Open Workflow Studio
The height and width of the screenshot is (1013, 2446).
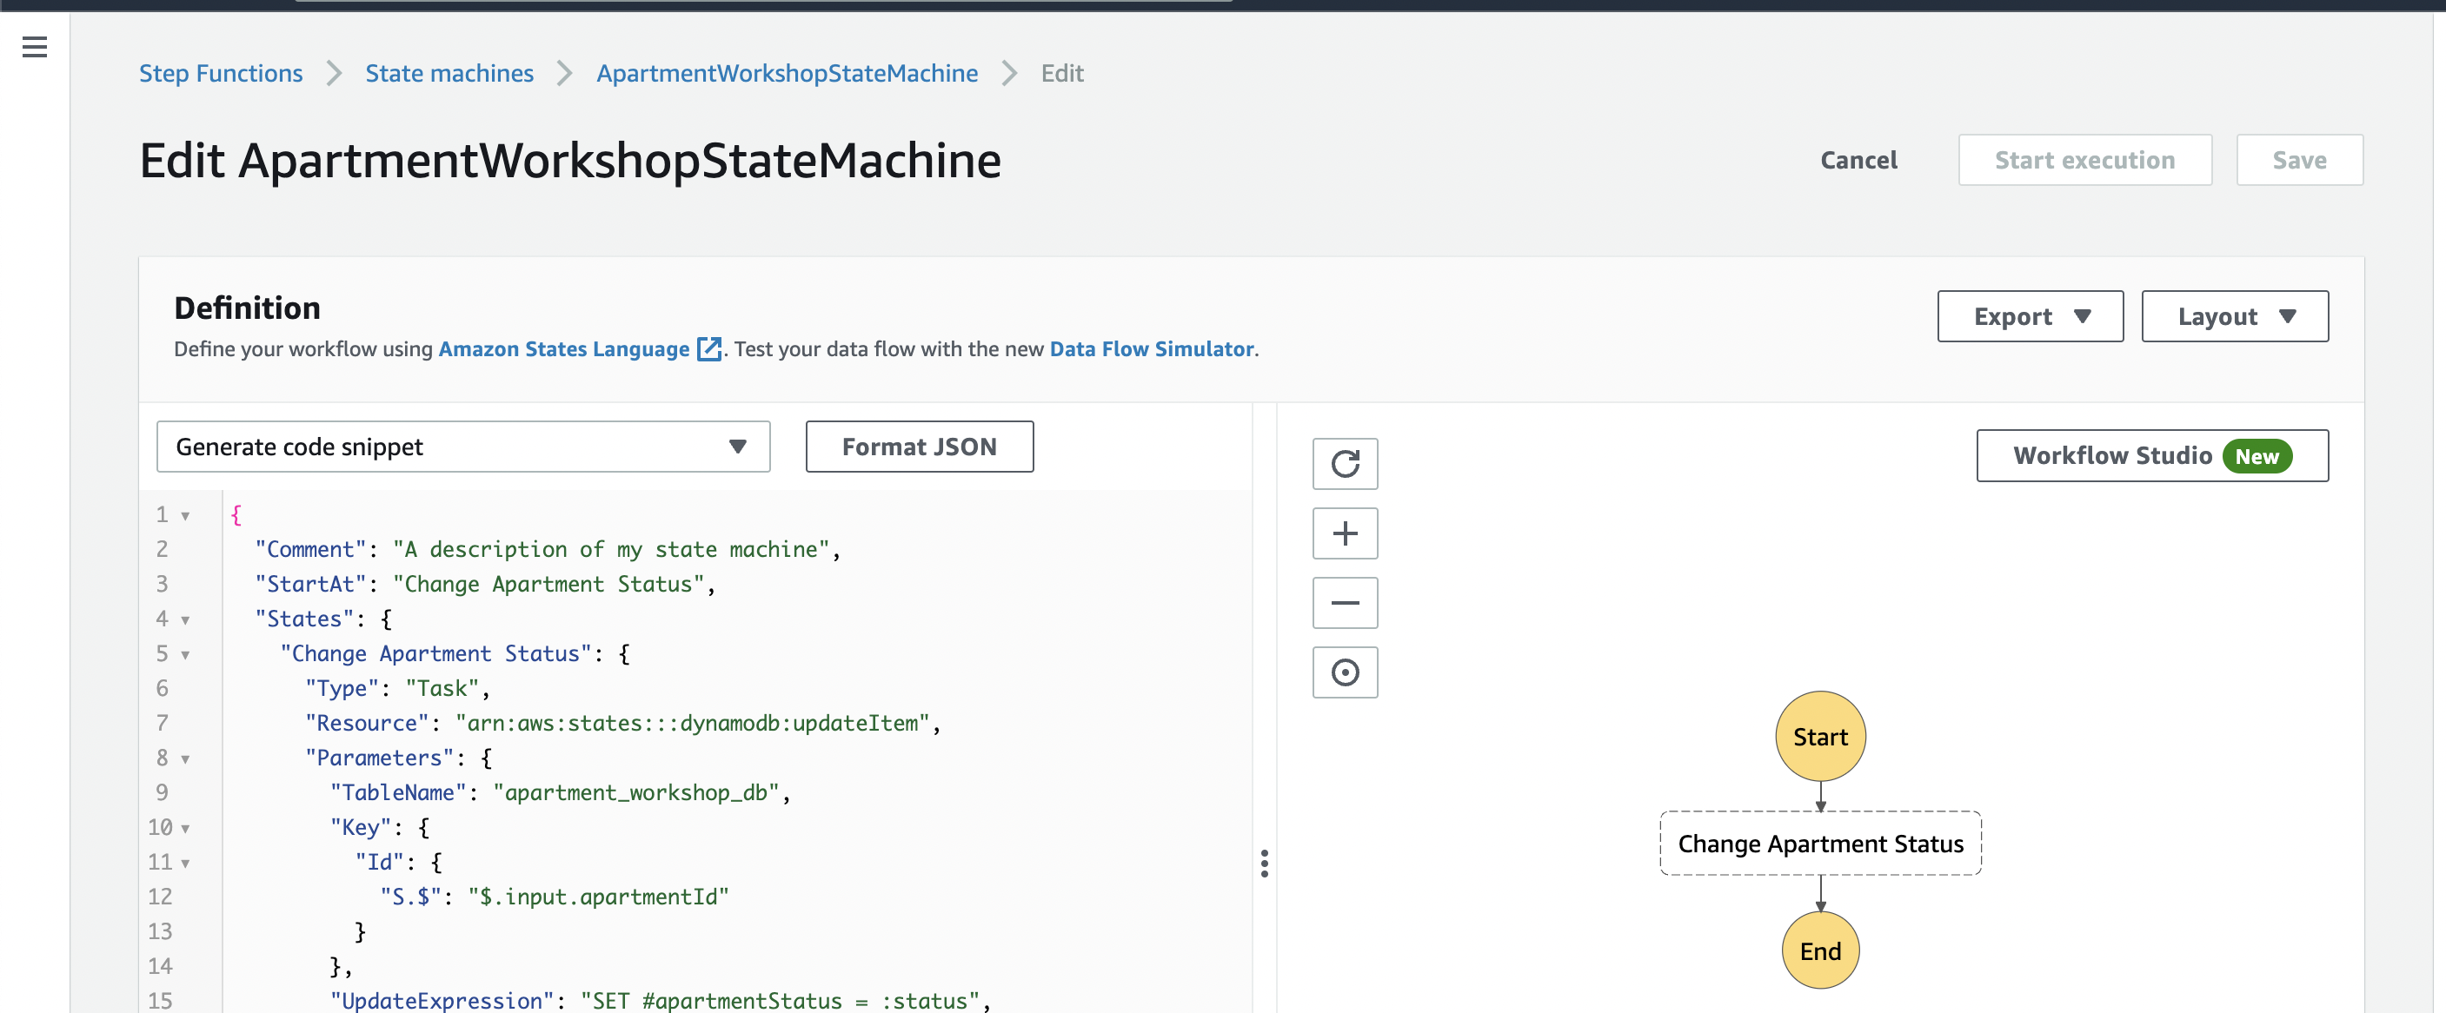pos(2151,456)
